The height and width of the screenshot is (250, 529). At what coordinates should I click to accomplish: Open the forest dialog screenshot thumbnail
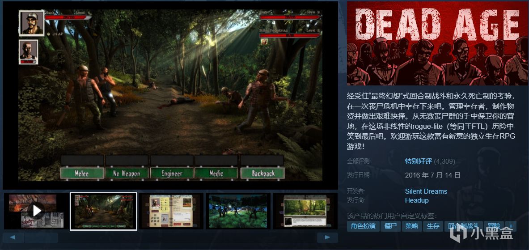pyautogui.click(x=305, y=211)
